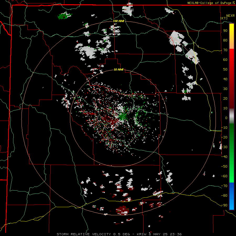Click the -90 value on the velocity scale
Image resolution: width=236 pixels, height=236 pixels.
224,205
